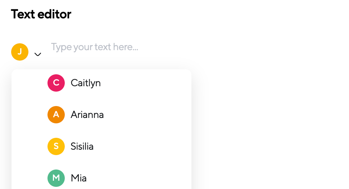Screen dimensions: 349x189
Task: Click the green circle with letter M
Action: point(56,178)
